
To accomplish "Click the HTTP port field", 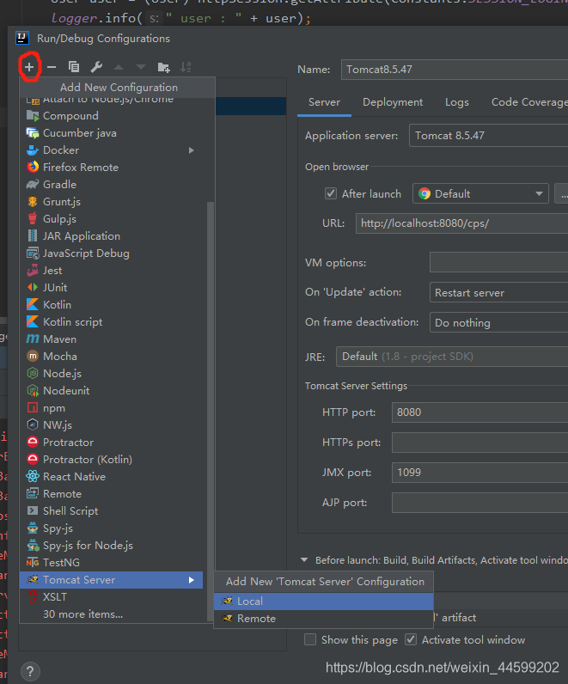I will [479, 412].
